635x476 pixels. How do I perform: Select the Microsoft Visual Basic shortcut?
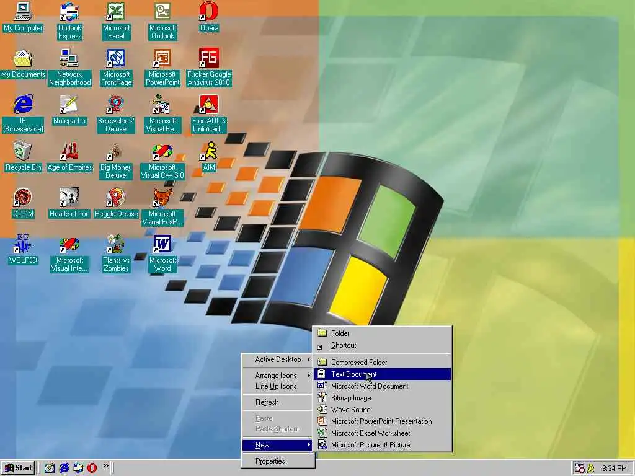click(x=162, y=114)
